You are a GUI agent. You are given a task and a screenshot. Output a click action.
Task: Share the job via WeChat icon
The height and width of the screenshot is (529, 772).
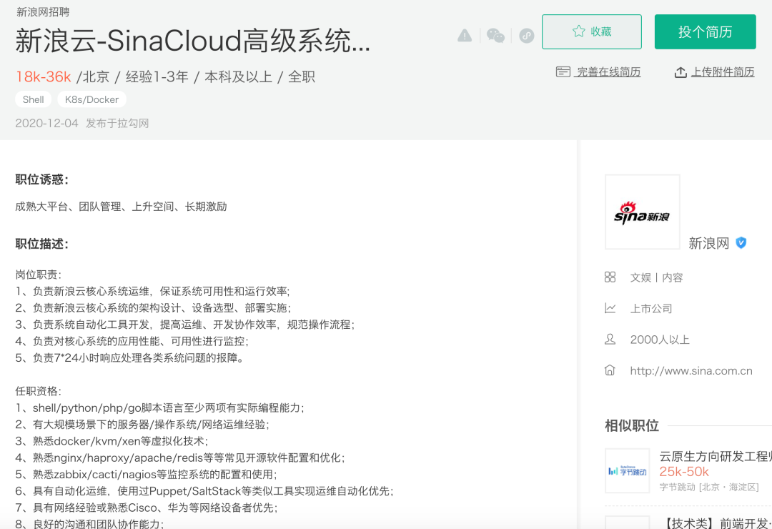(495, 36)
